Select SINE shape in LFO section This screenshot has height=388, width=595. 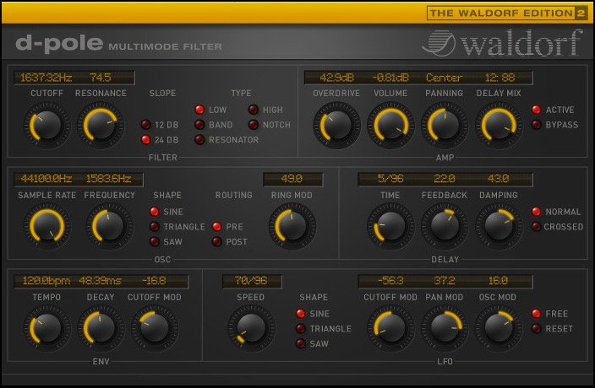coord(301,314)
